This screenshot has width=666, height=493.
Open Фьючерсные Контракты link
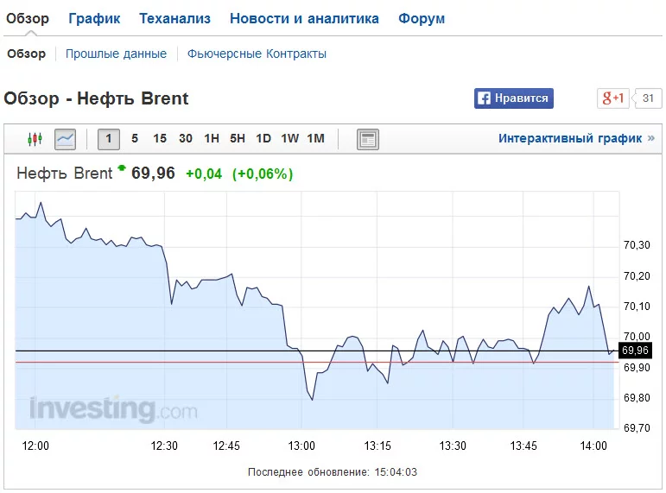[257, 54]
